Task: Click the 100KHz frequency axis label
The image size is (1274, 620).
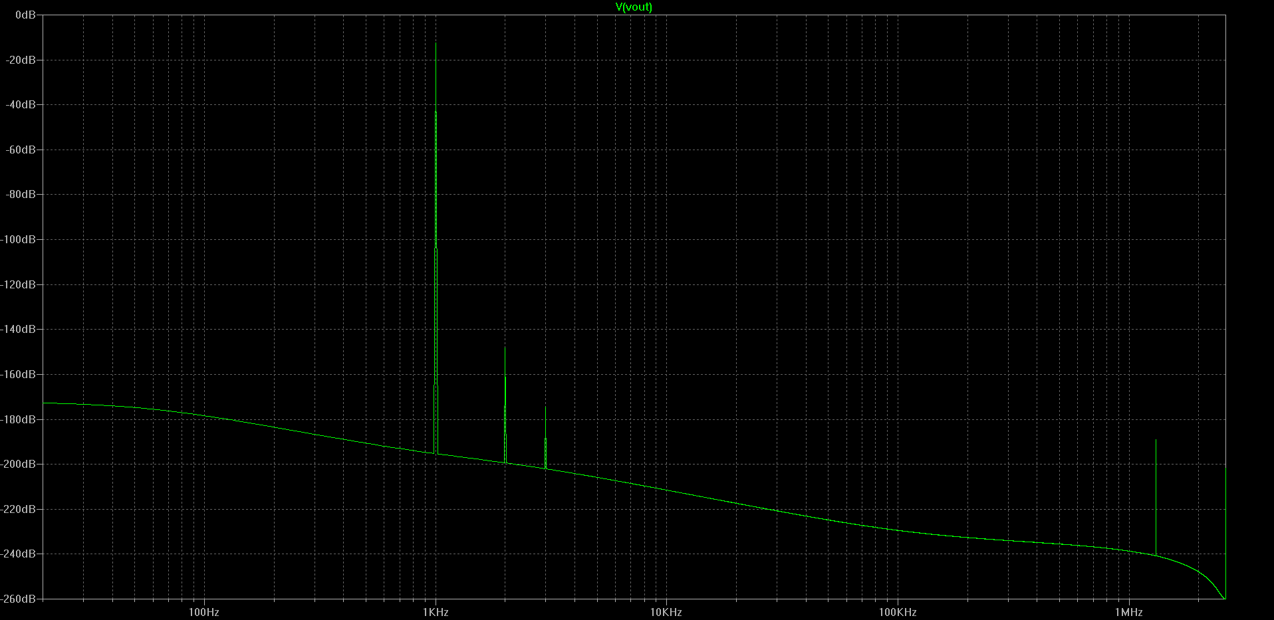Action: [x=898, y=612]
